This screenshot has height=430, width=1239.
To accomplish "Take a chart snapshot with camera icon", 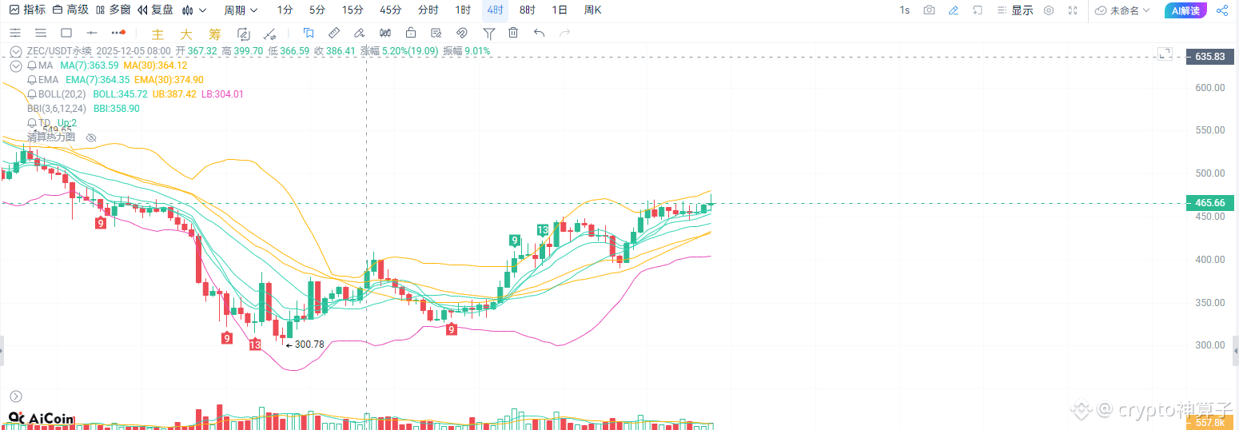I will coord(929,10).
